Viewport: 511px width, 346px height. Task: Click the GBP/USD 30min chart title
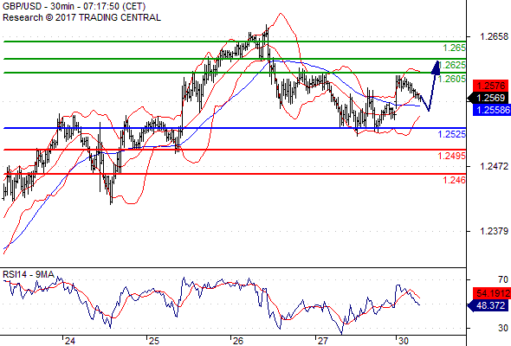[74, 7]
